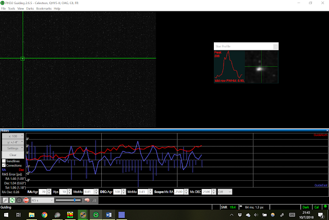329x220 pixels.
Task: Click the Windows Start button
Action: [x=6, y=215]
